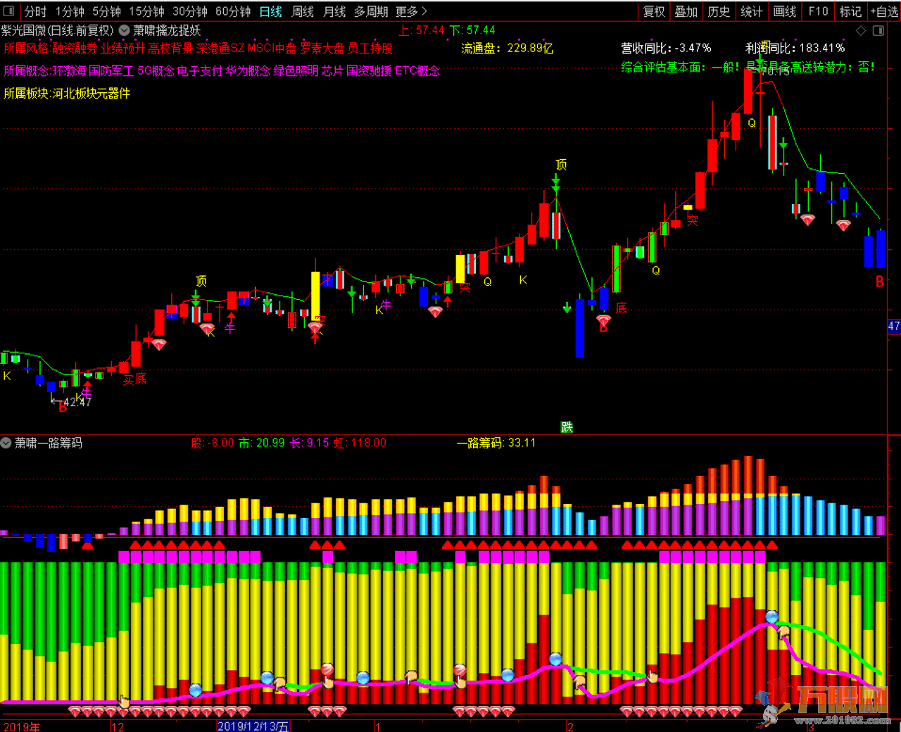The height and width of the screenshot is (732, 901).
Task: Click stock title 紫光国微(日线.前复权)
Action: click(57, 30)
